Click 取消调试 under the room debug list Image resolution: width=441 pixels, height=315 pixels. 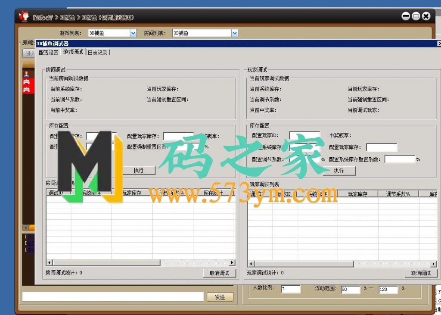219,273
